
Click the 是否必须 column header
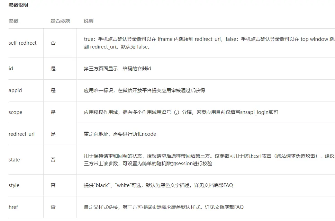point(60,21)
